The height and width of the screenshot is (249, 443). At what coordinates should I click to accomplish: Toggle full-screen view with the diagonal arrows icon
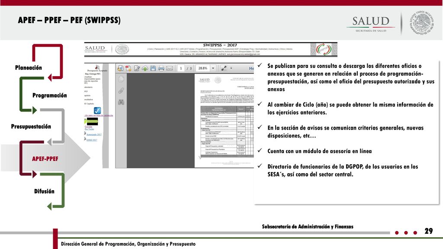[x=224, y=68]
